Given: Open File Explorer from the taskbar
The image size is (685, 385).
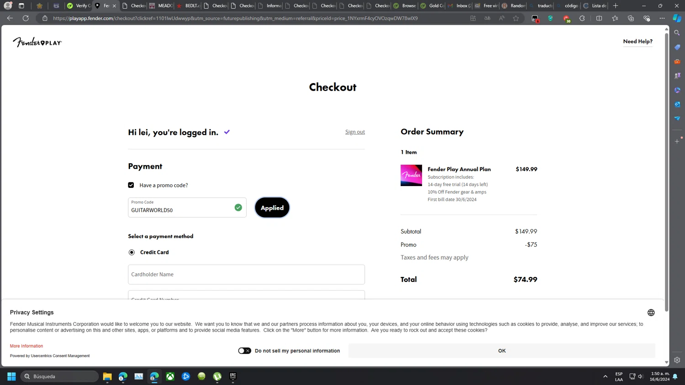Looking at the screenshot, I should point(107,376).
